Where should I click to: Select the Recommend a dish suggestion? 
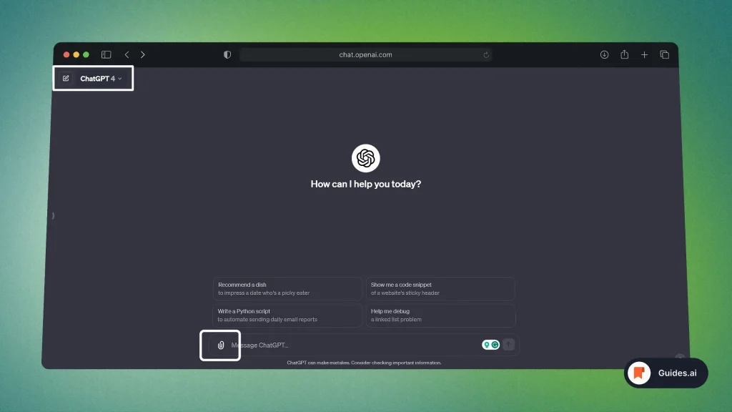click(x=287, y=289)
